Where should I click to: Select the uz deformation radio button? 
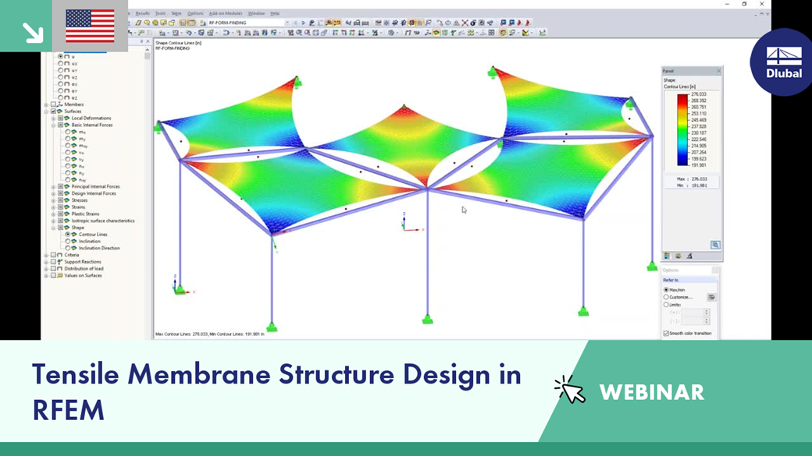coord(61,77)
